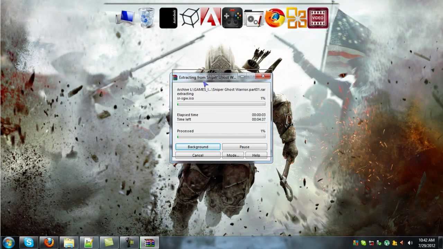Image resolution: width=443 pixels, height=249 pixels.
Task: Launch Firefox-Chrome browser dock icon
Action: 275,18
